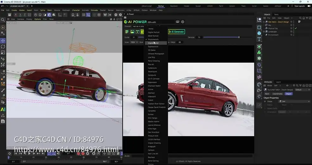Choose Impressionist from style list
The height and width of the screenshot is (165, 312).
(156, 43)
